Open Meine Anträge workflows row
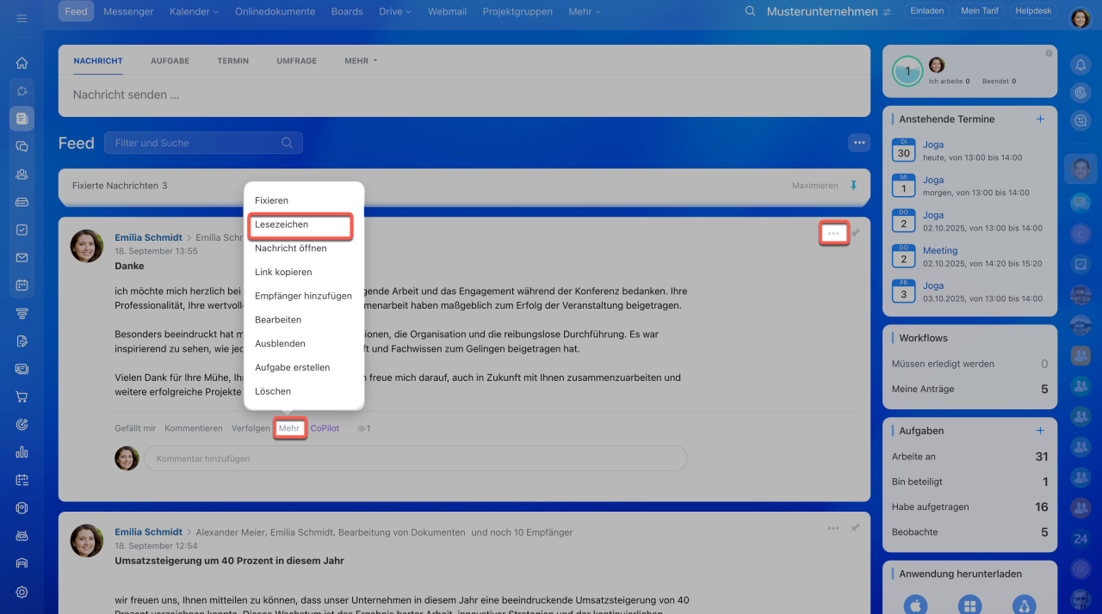Screen dimensions: 1102x614 pyautogui.click(x=969, y=389)
